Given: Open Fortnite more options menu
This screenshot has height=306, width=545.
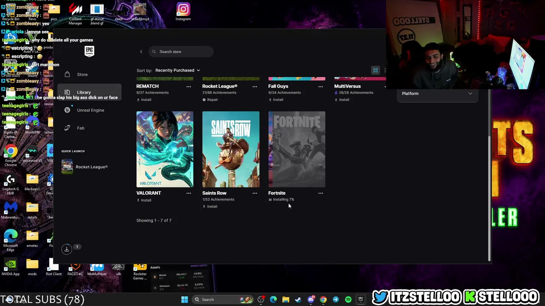Looking at the screenshot, I should pos(321,193).
